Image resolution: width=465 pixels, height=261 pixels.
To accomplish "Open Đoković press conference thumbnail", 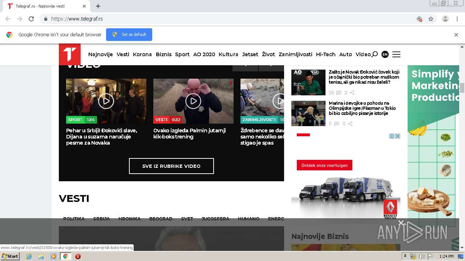I will 308,82.
